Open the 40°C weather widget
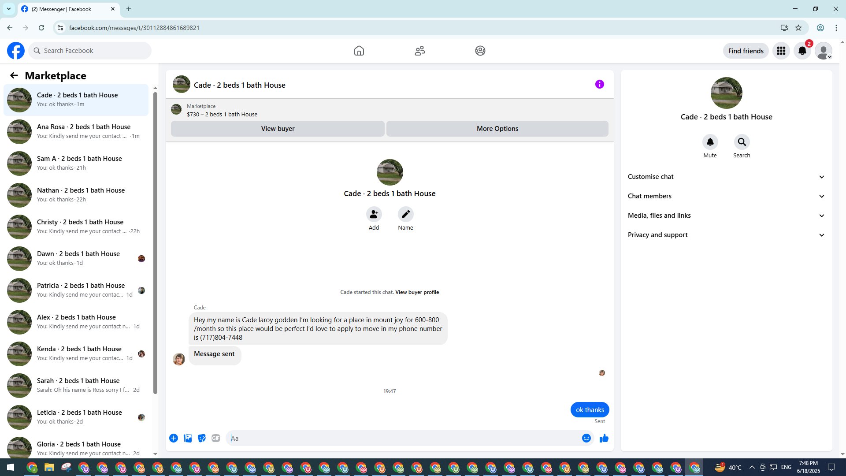This screenshot has width=846, height=476. 728,467
